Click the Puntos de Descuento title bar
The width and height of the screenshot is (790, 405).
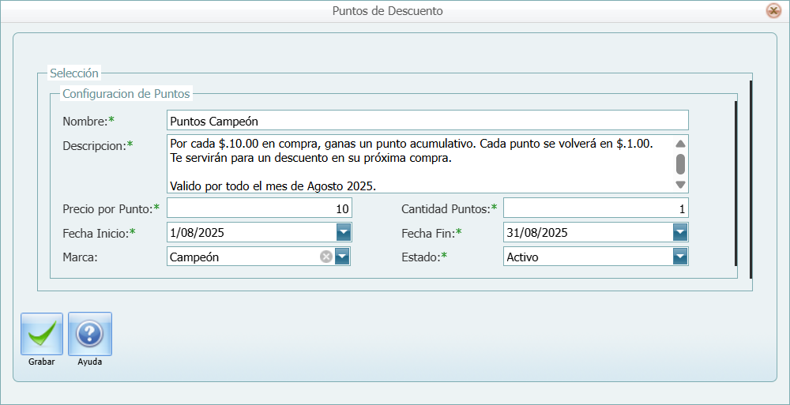[387, 11]
